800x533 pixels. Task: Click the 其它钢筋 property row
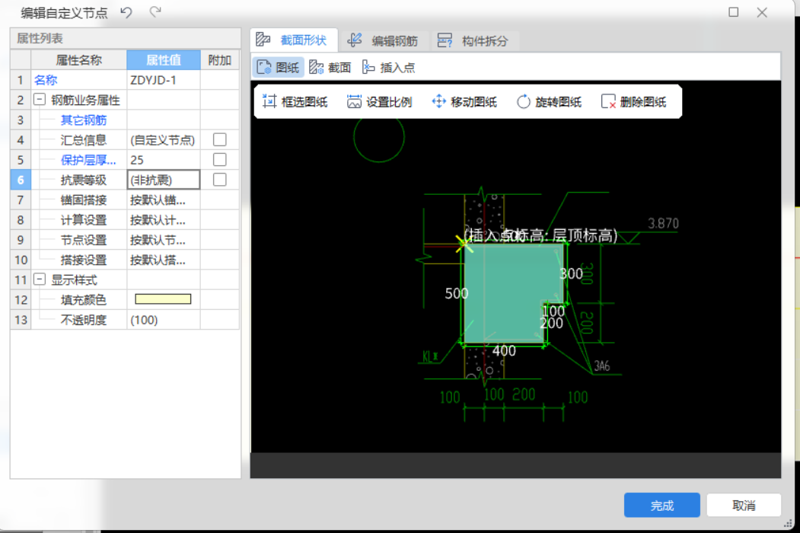point(125,120)
